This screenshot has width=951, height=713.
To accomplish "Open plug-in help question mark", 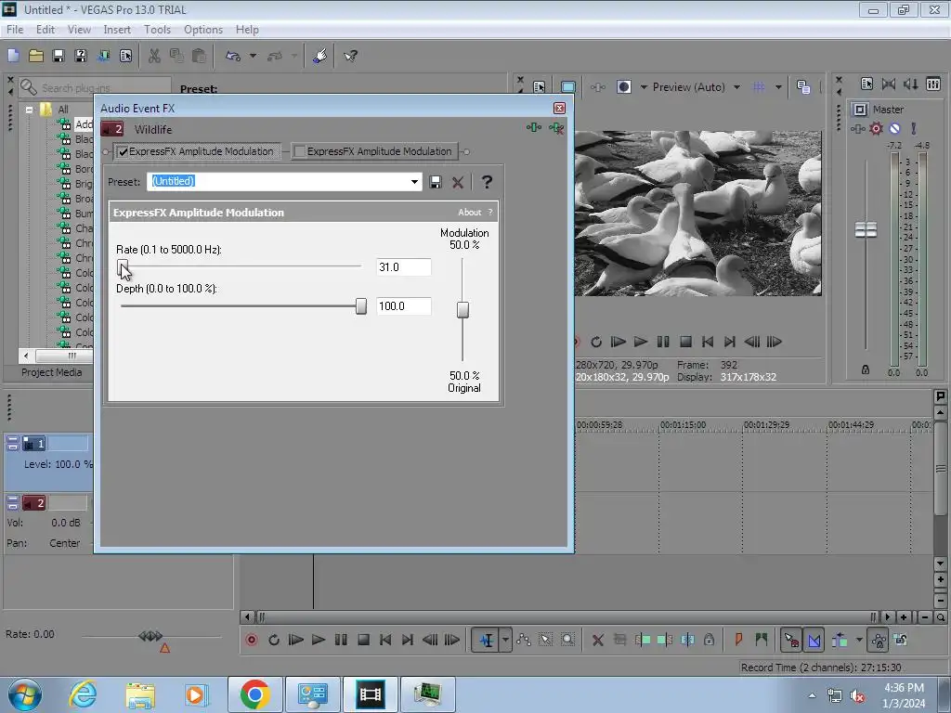I will coord(487,182).
